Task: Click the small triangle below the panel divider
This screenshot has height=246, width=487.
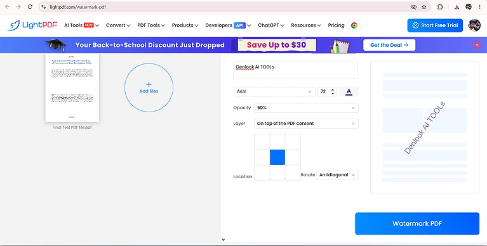Action: point(223,240)
